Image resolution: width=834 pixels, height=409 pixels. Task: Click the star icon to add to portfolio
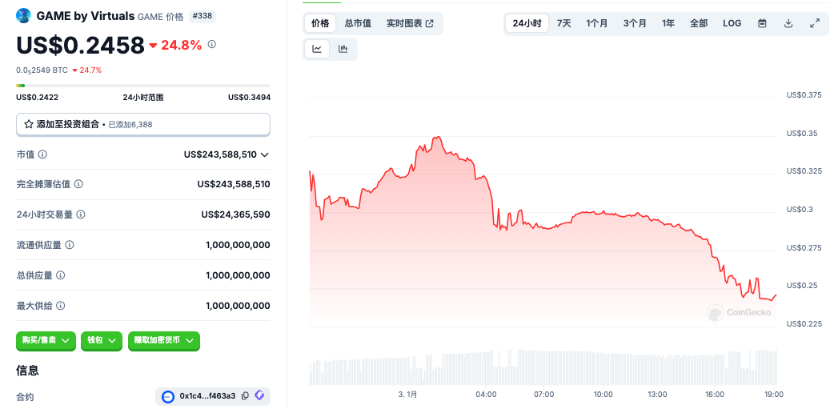(29, 124)
